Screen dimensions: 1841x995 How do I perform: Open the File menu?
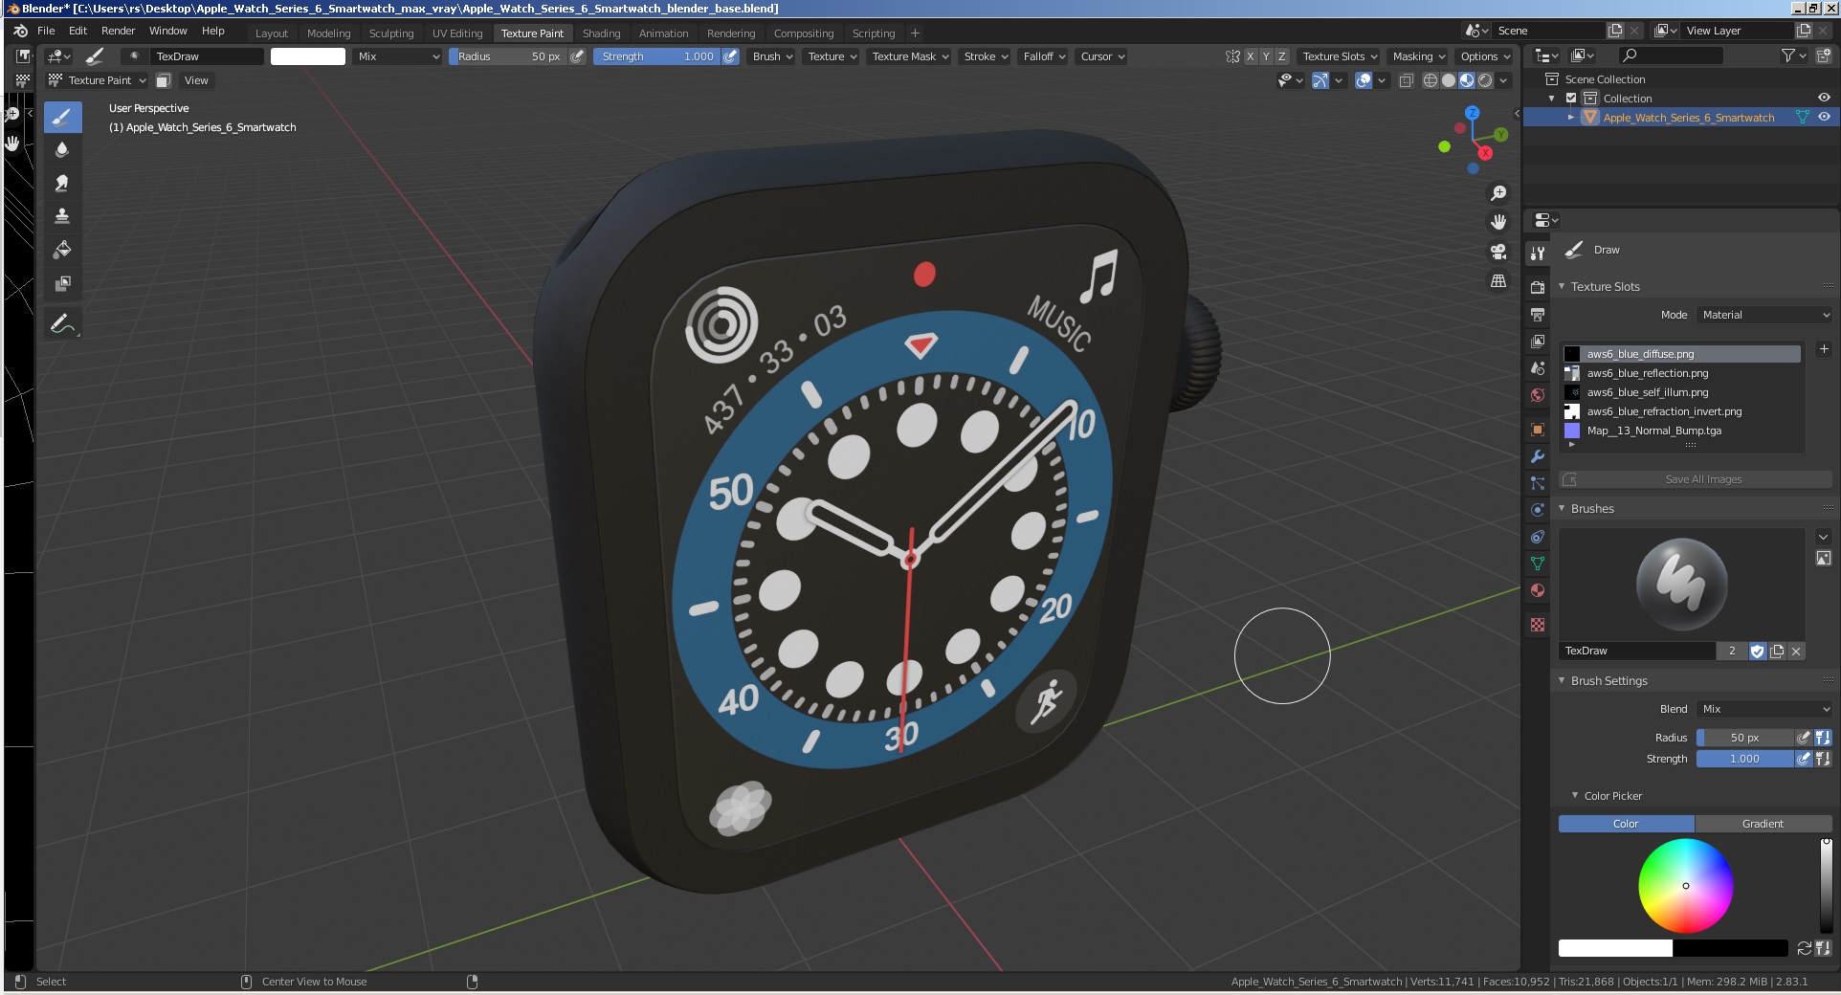coord(46,31)
